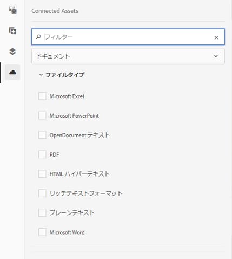Click the Microsoft Word label
This screenshot has height=259, width=232.
click(67, 232)
